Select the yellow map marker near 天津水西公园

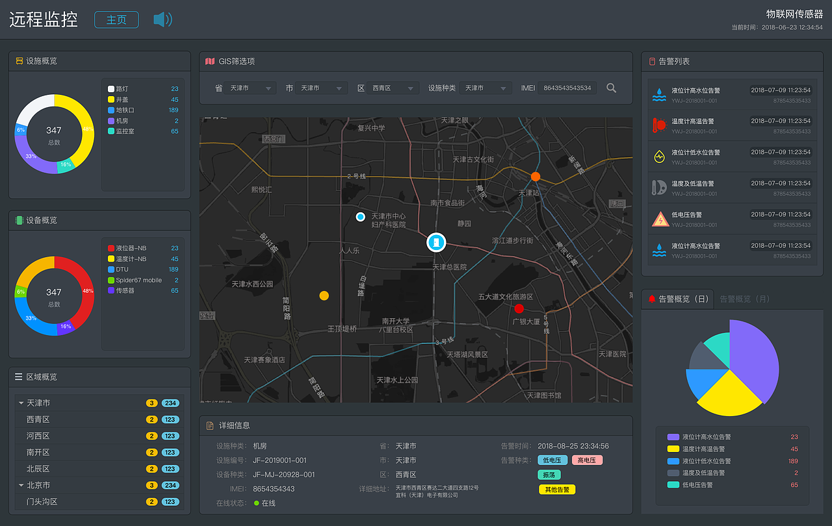pos(324,295)
